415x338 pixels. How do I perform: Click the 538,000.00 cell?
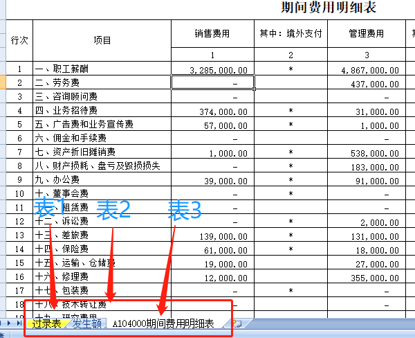(x=367, y=152)
